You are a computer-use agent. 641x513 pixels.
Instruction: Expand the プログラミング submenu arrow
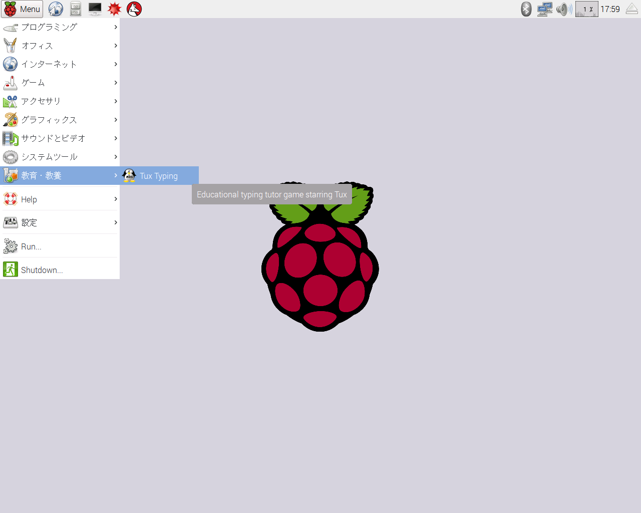116,27
